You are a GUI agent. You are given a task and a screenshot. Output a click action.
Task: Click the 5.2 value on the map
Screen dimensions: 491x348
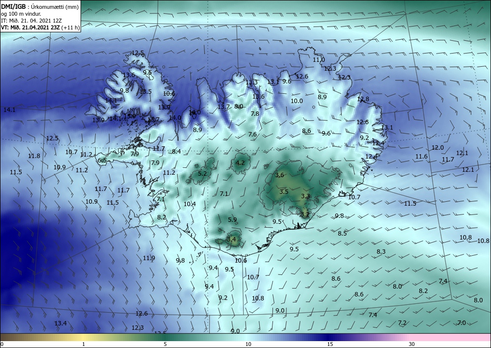(202, 173)
